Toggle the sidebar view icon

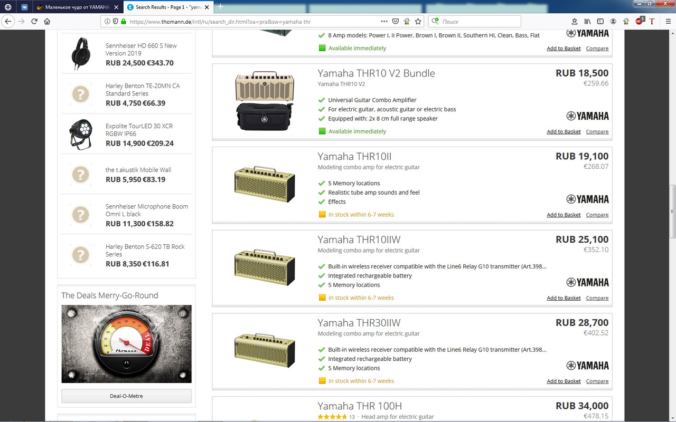click(600, 22)
